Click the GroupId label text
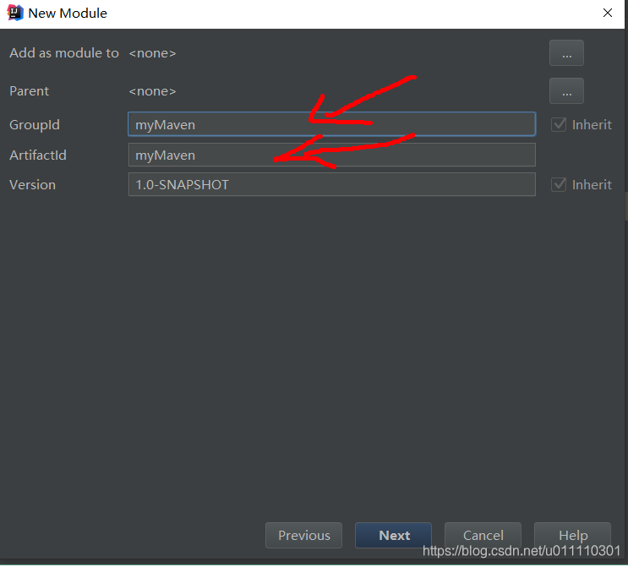The width and height of the screenshot is (628, 567). [35, 125]
